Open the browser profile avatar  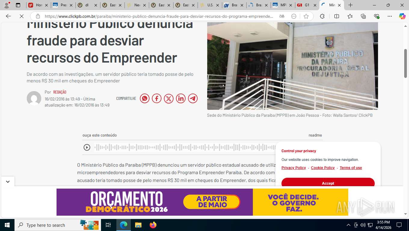click(x=7, y=5)
